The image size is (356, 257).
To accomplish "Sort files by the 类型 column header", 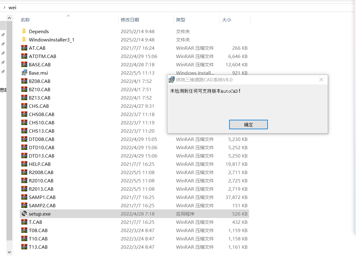I will point(181,20).
